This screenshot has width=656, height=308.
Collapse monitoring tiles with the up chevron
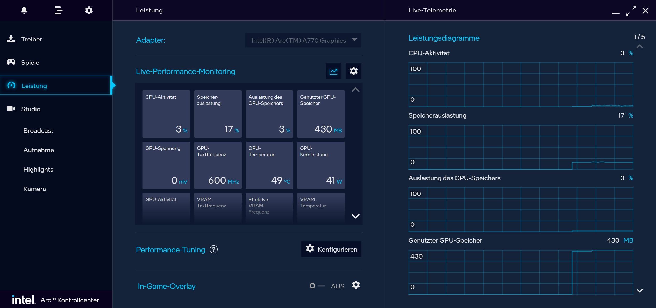[x=355, y=90]
